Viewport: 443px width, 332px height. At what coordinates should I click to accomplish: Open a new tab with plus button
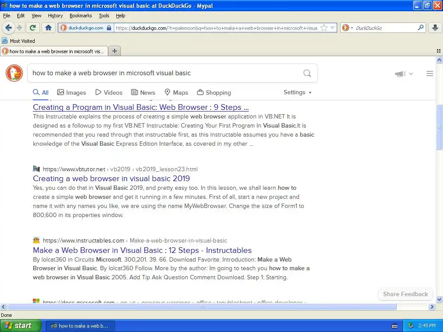pyautogui.click(x=114, y=51)
